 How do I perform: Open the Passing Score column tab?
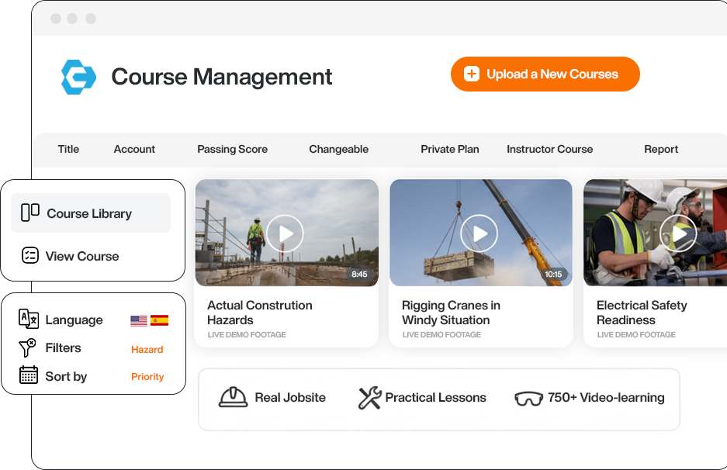tap(232, 149)
